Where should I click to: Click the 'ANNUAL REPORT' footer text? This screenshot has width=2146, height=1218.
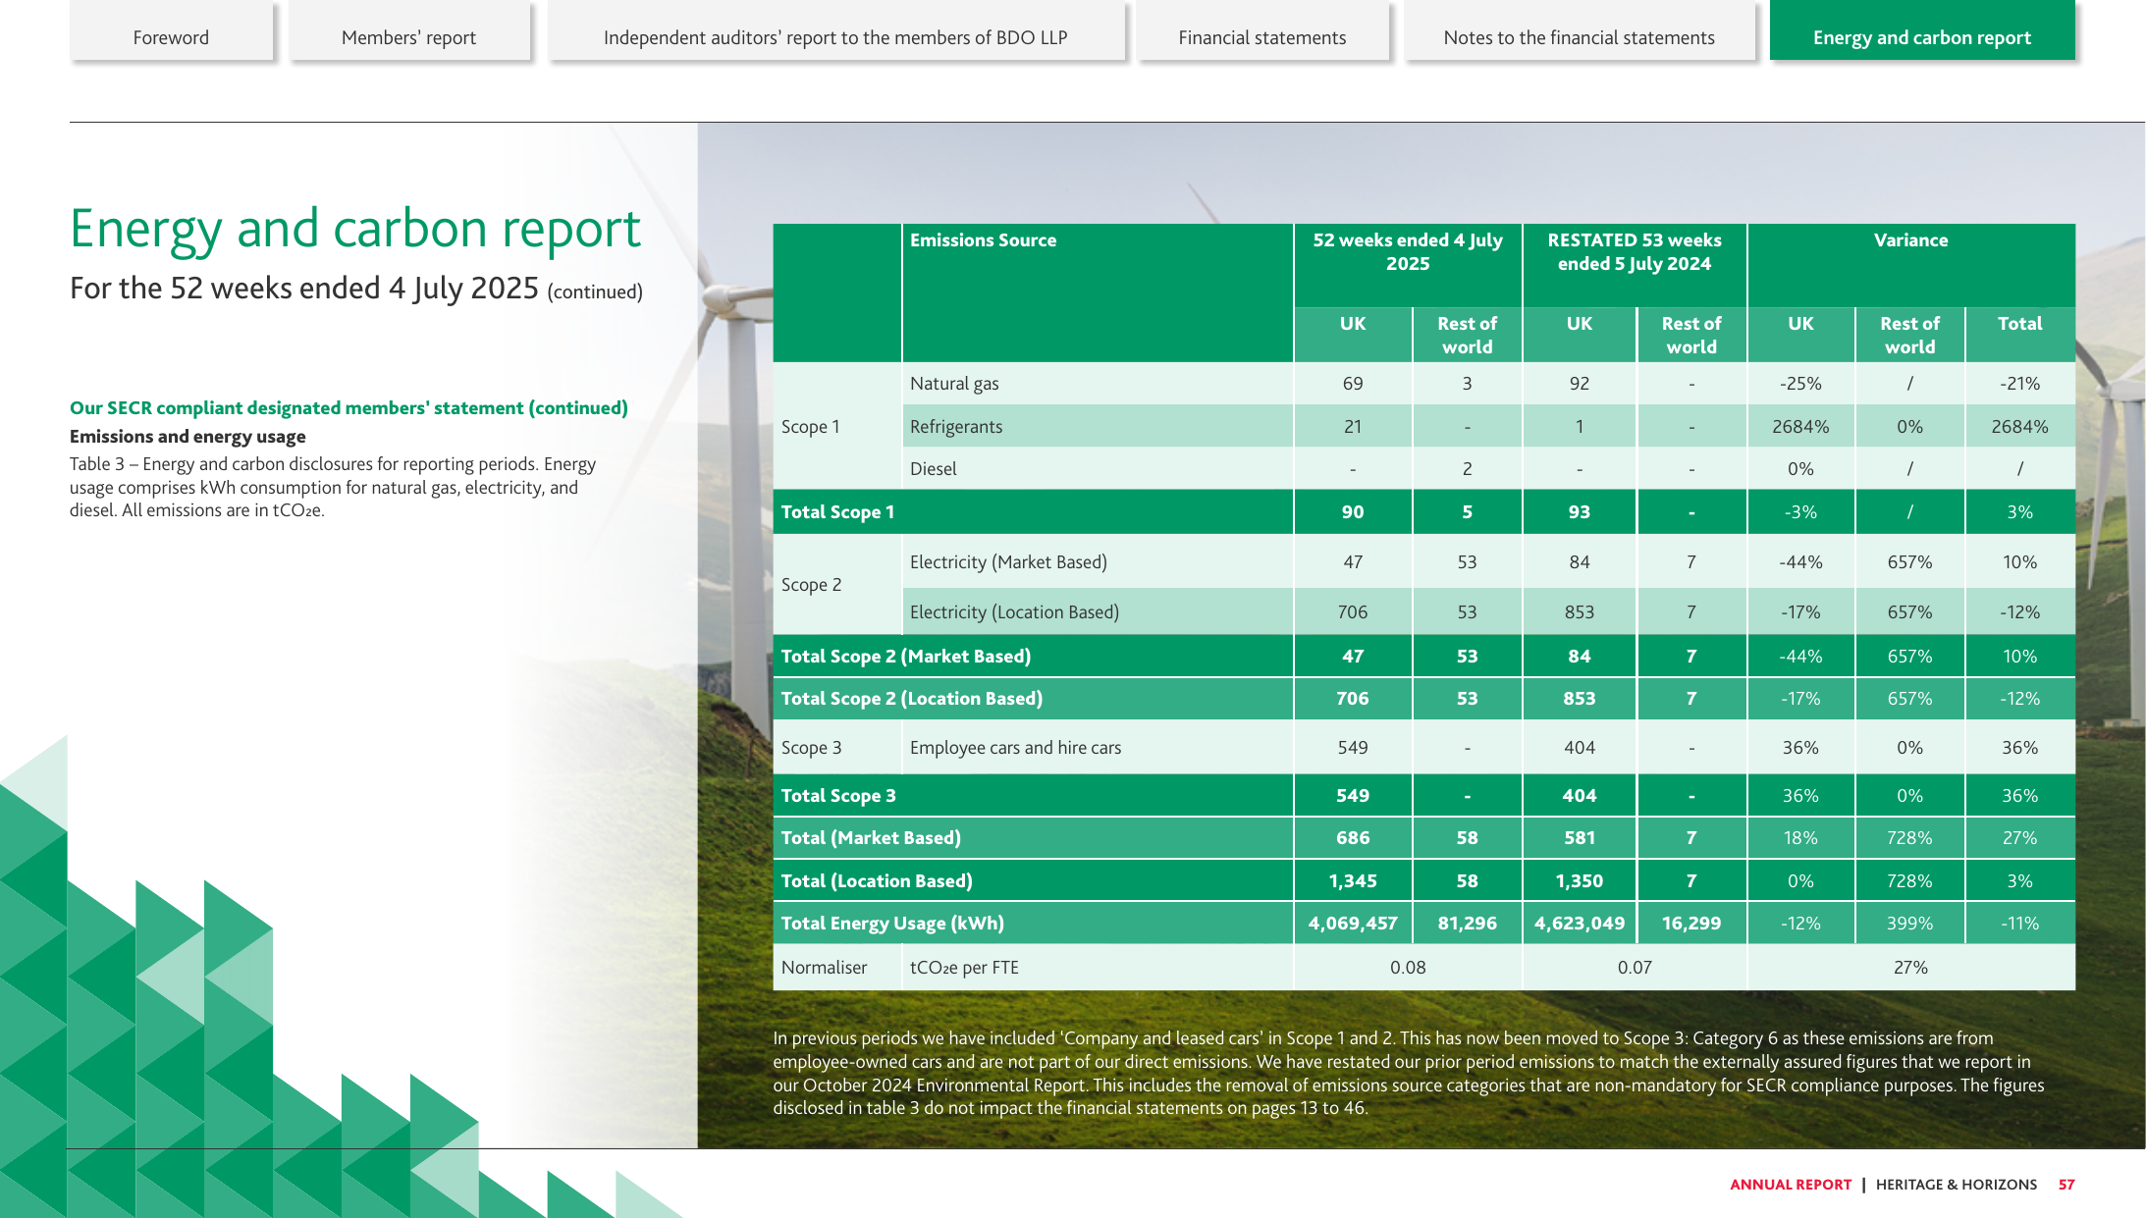coord(1790,1185)
